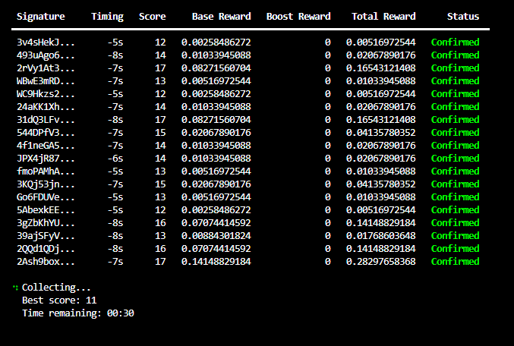Click the Collecting... status line

point(56,288)
